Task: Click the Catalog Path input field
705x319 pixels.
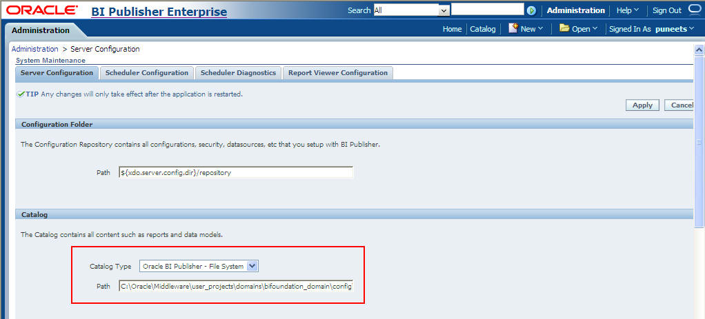Action: coord(236,286)
